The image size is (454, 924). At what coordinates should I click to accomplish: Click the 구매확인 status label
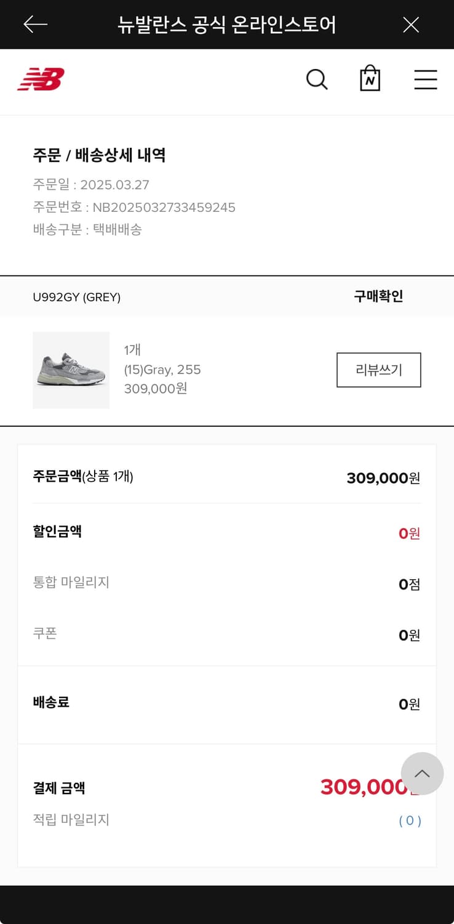(378, 296)
